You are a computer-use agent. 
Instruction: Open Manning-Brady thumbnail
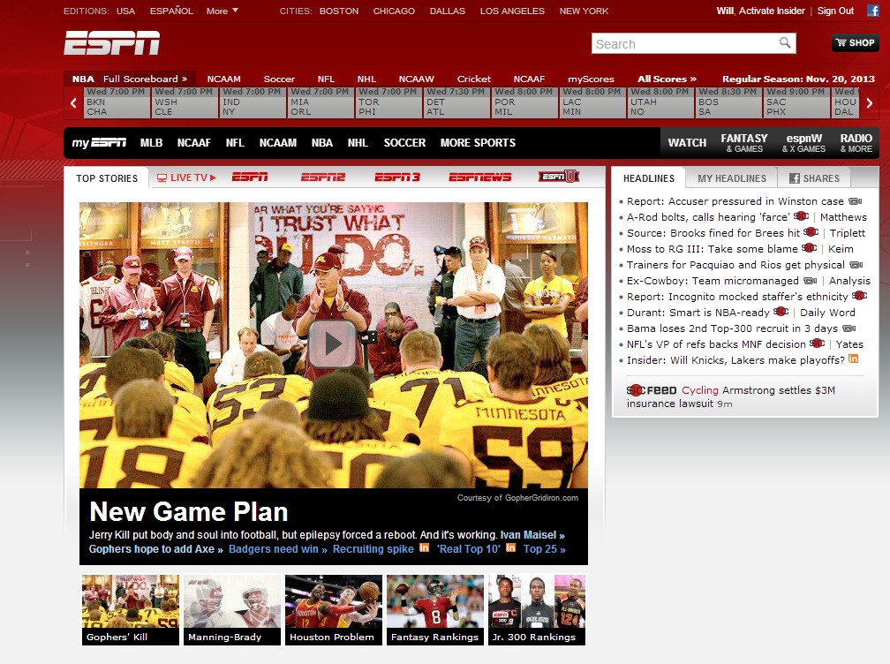point(232,609)
